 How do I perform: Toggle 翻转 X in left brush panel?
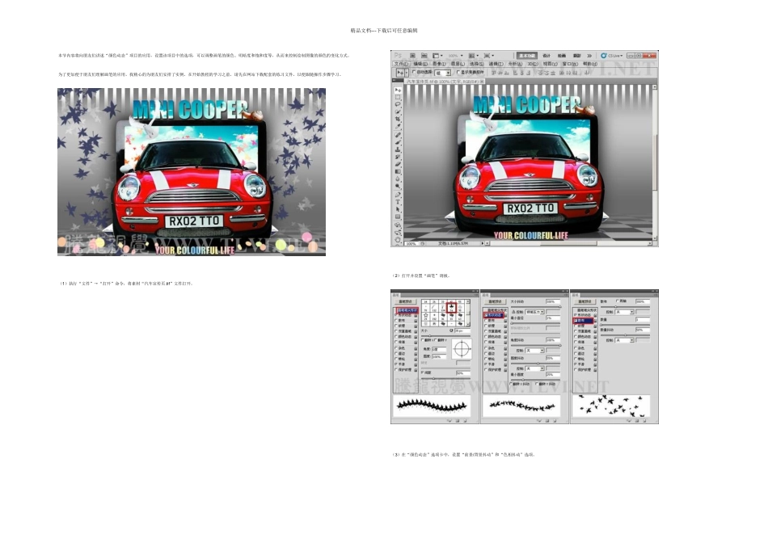point(423,340)
